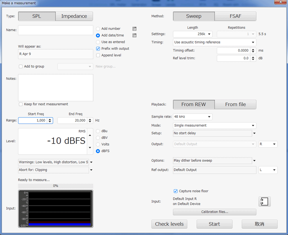
Task: Open the Add date/time format options icon
Action: coord(135,35)
